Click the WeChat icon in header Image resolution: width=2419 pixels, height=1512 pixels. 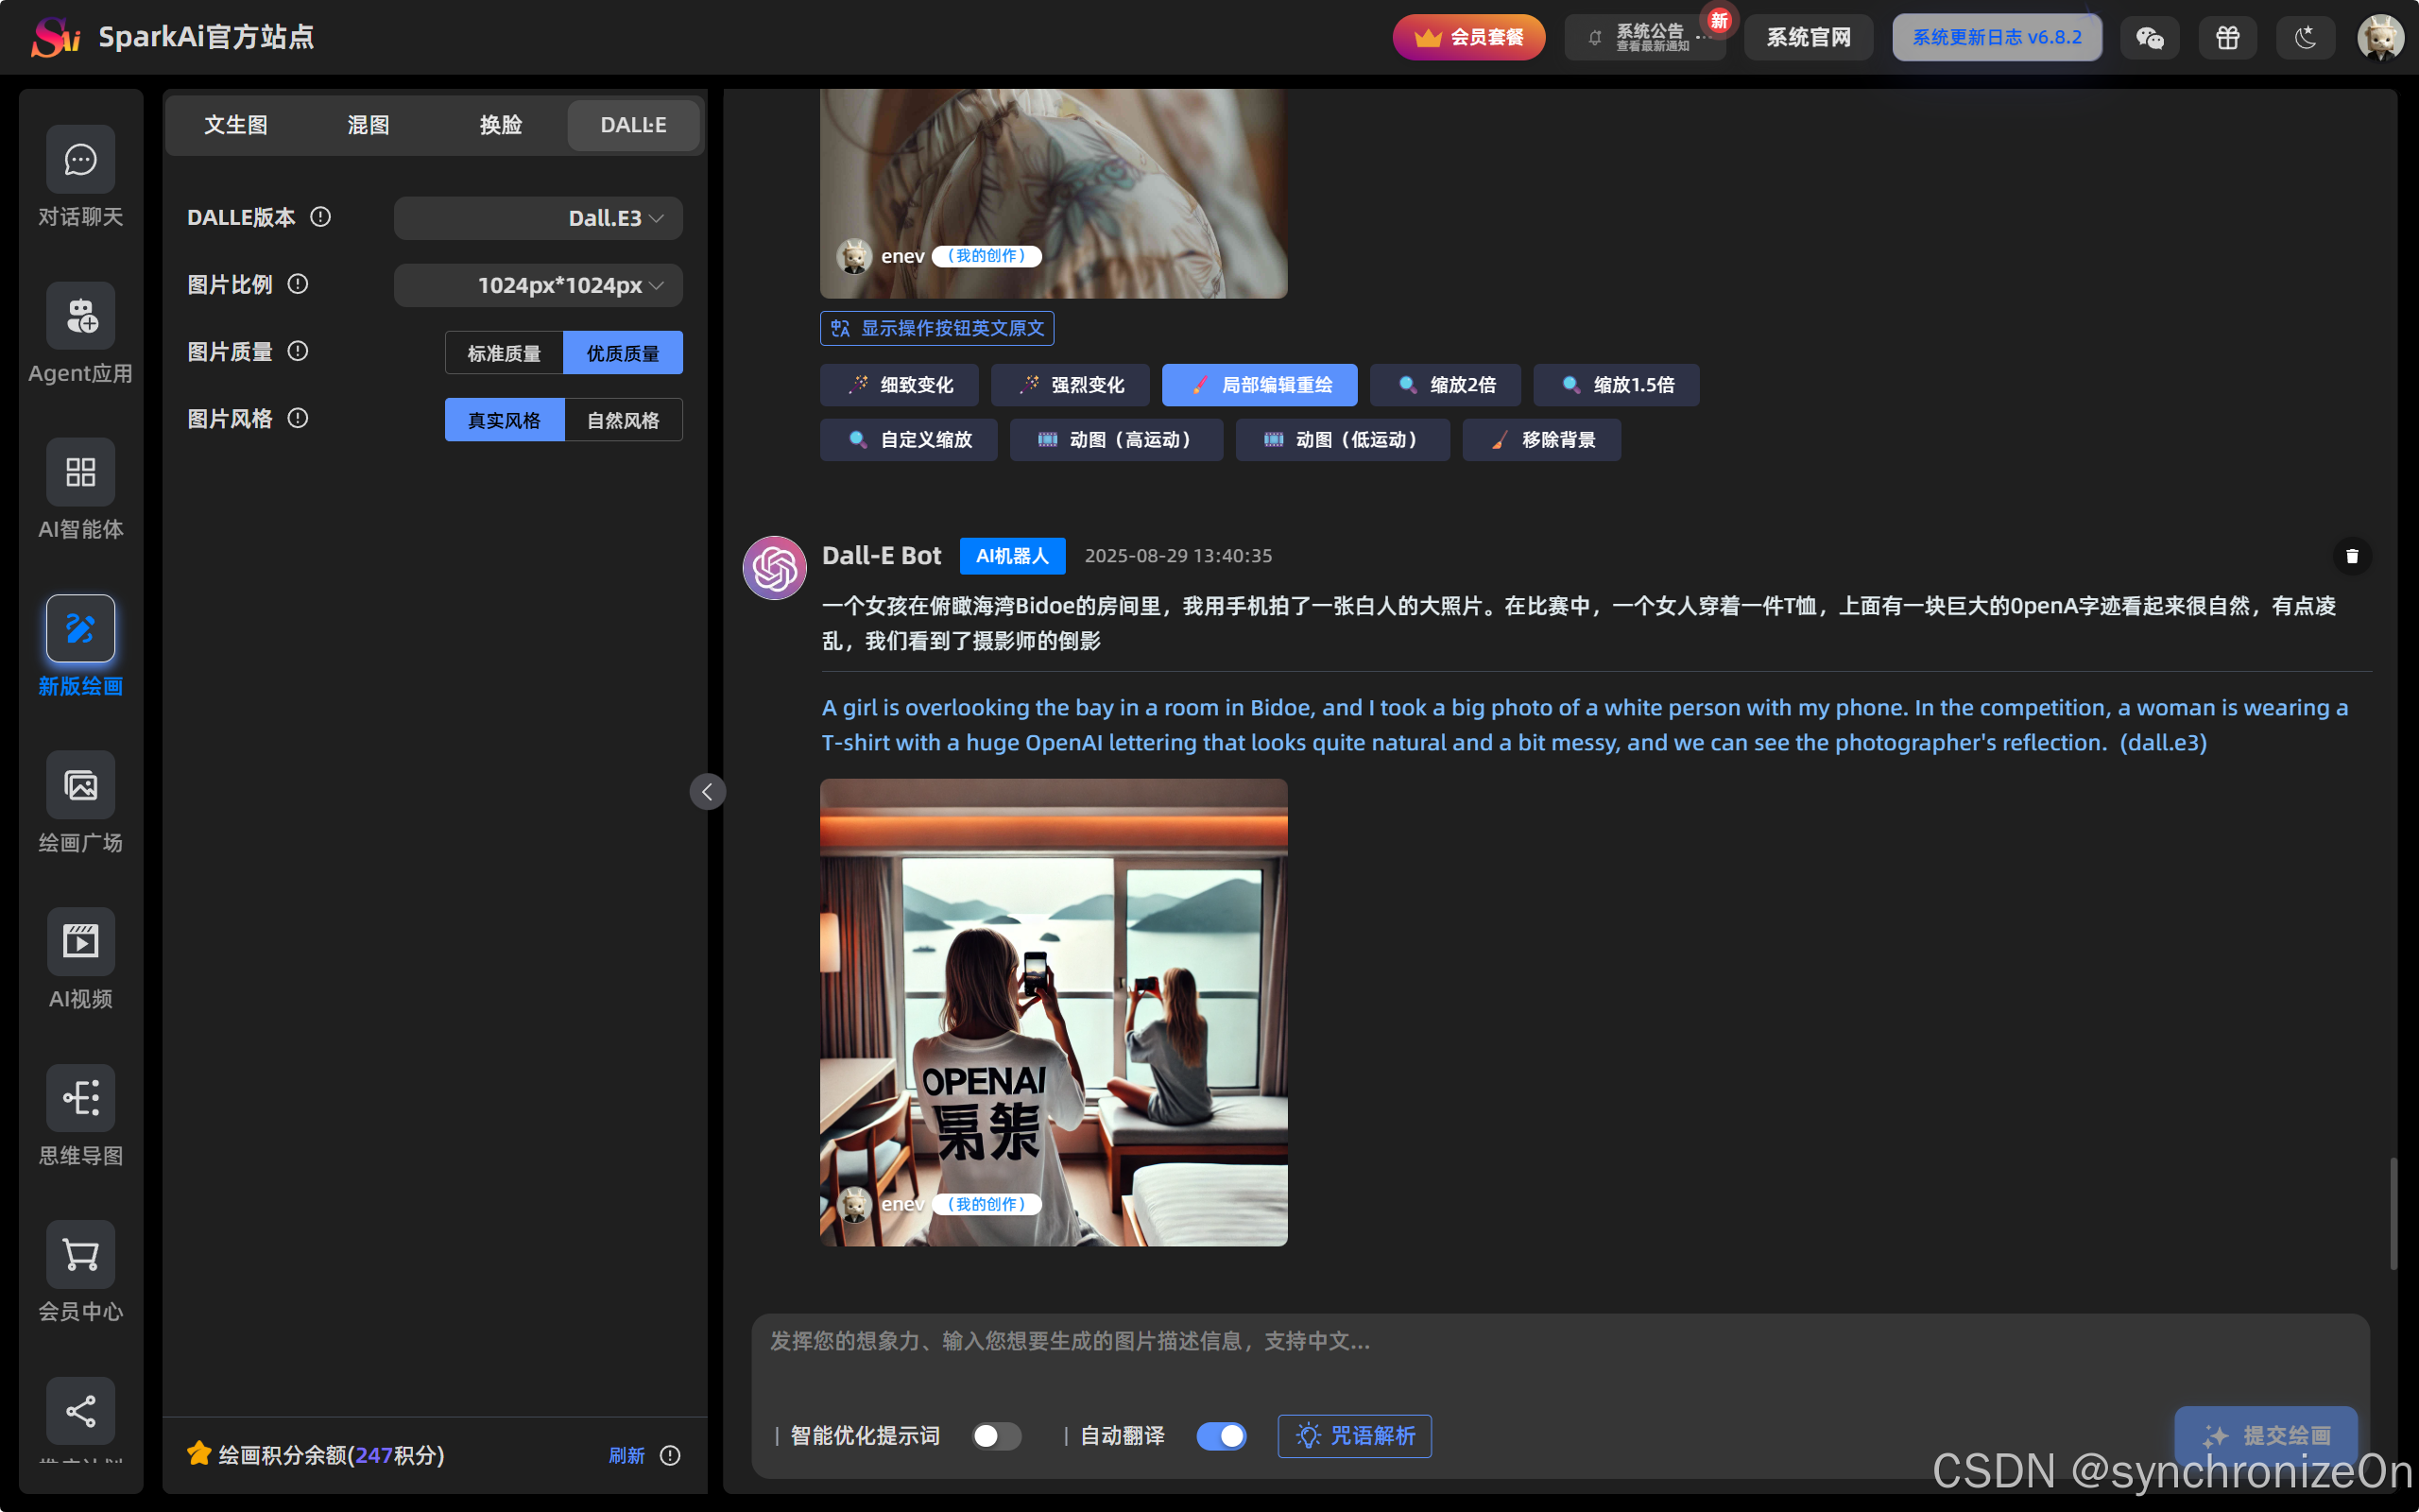pyautogui.click(x=2149, y=38)
